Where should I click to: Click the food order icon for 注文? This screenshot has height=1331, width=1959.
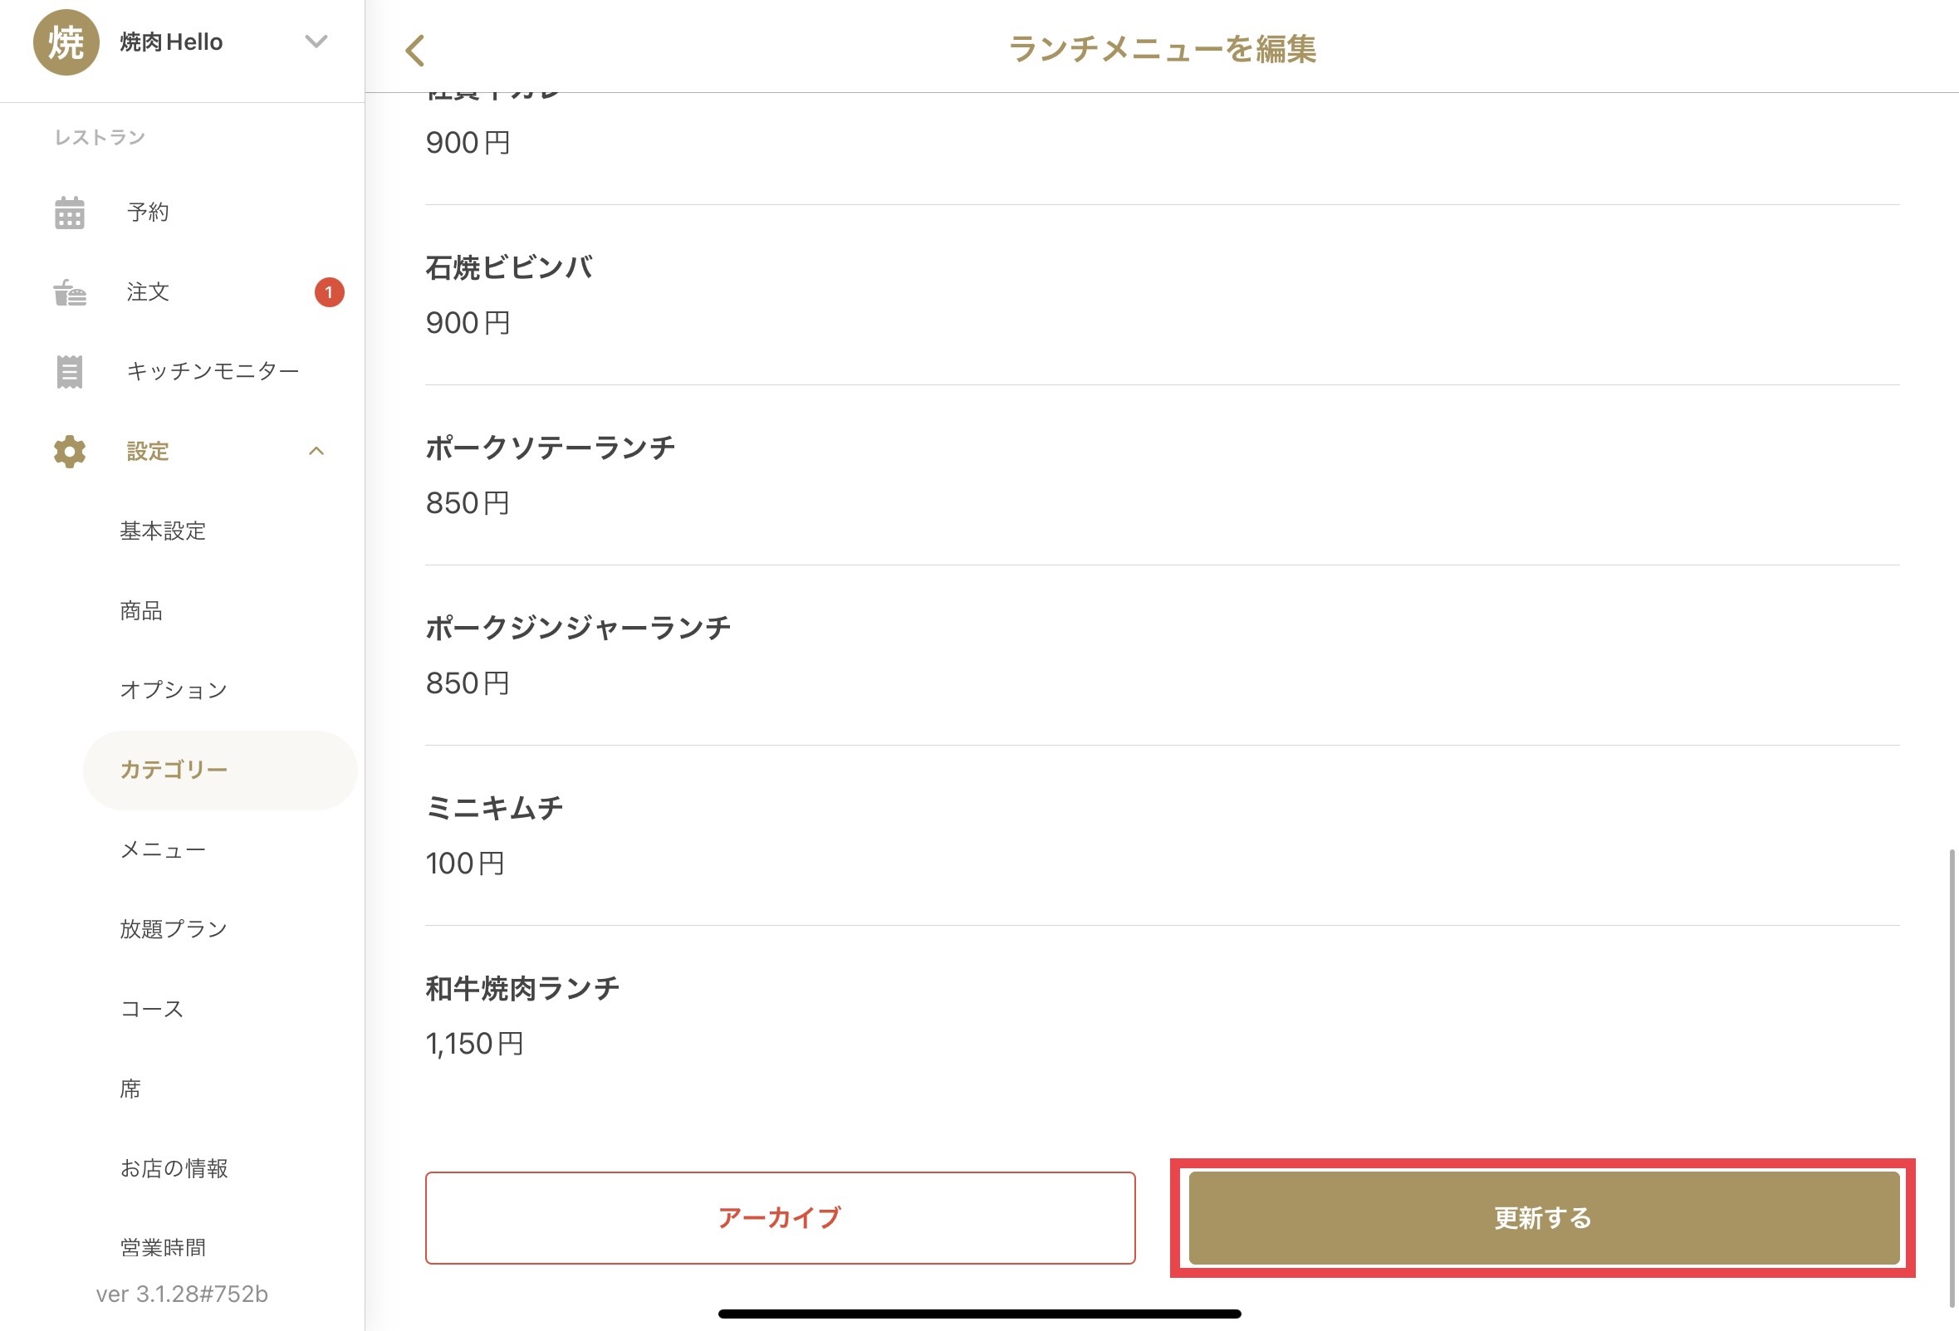pyautogui.click(x=70, y=292)
